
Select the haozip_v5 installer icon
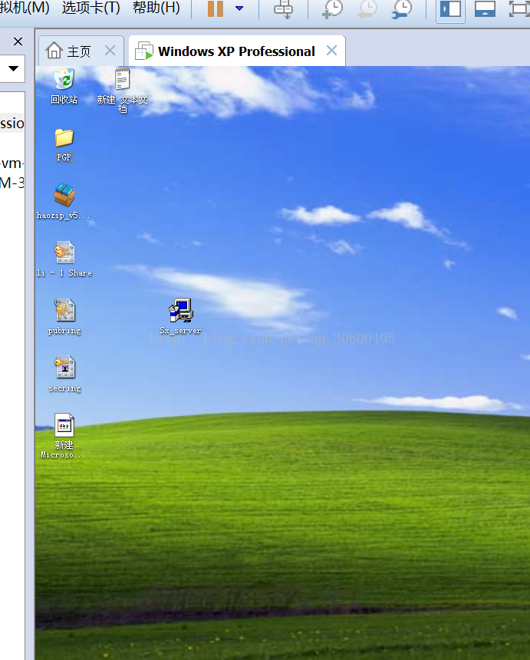click(x=64, y=196)
